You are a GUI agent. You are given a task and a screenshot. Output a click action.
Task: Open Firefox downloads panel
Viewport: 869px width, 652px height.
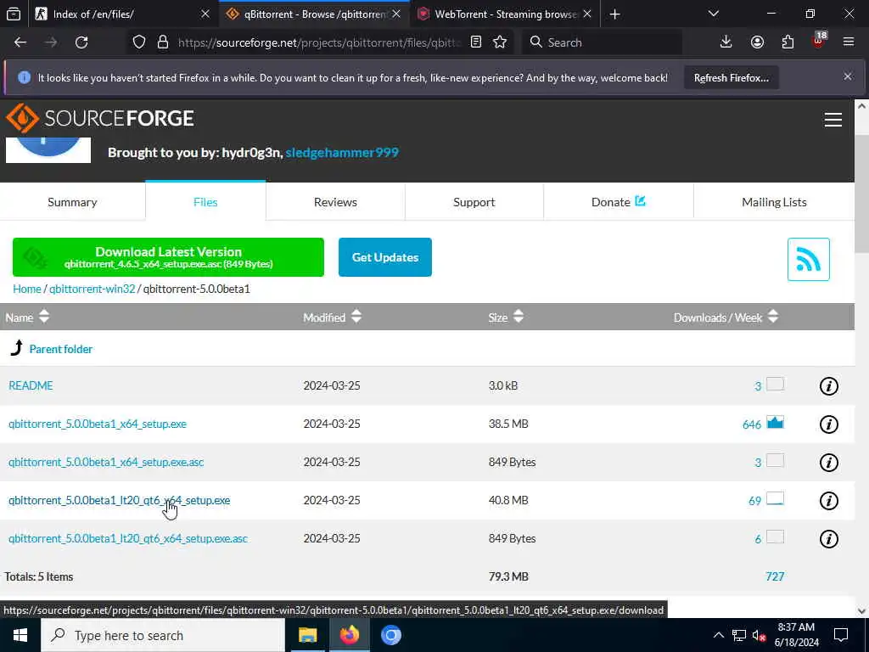[726, 42]
